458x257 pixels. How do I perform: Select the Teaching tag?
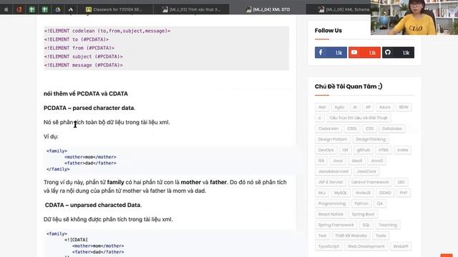[388, 226]
